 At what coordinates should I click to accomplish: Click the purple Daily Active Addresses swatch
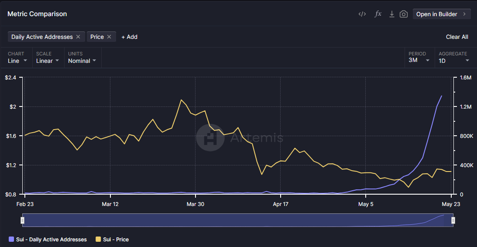[11, 240]
